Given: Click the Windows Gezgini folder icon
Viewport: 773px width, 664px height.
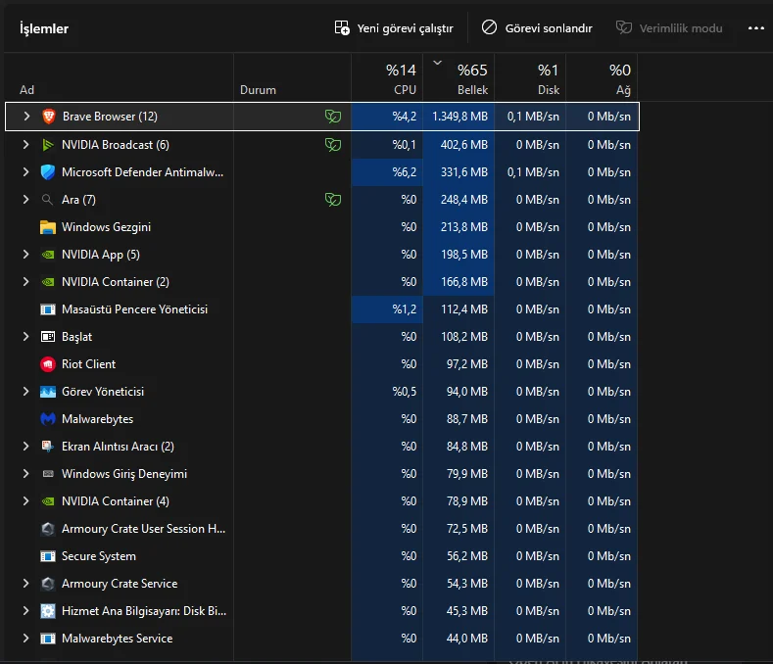Looking at the screenshot, I should pyautogui.click(x=48, y=227).
